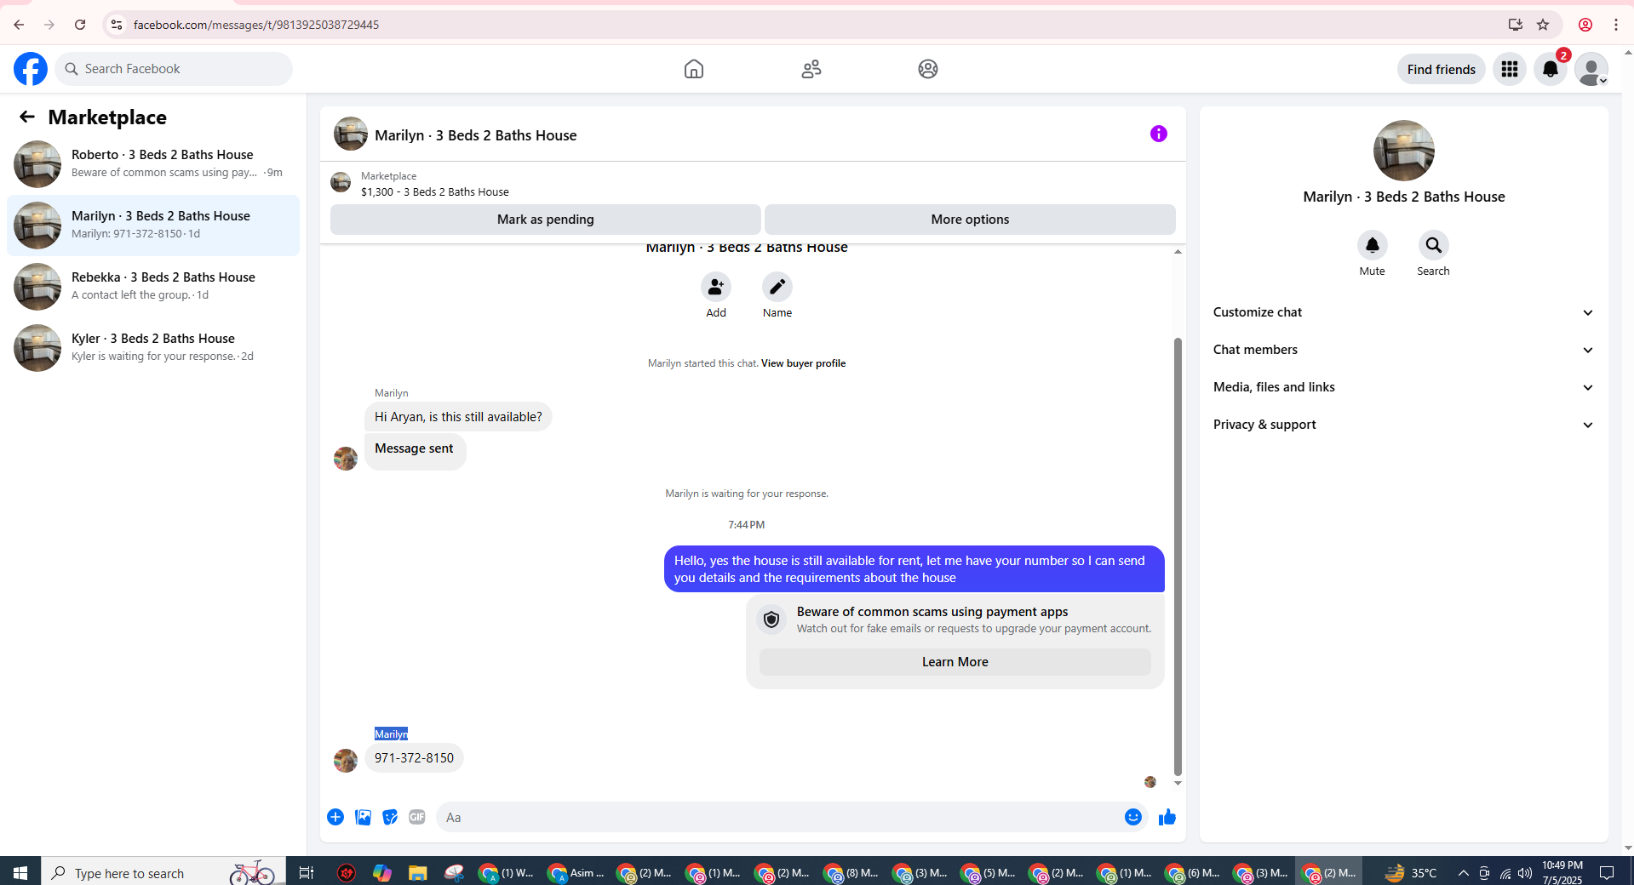Image resolution: width=1634 pixels, height=885 pixels.
Task: Open more actions plus icon in composer
Action: 335,817
